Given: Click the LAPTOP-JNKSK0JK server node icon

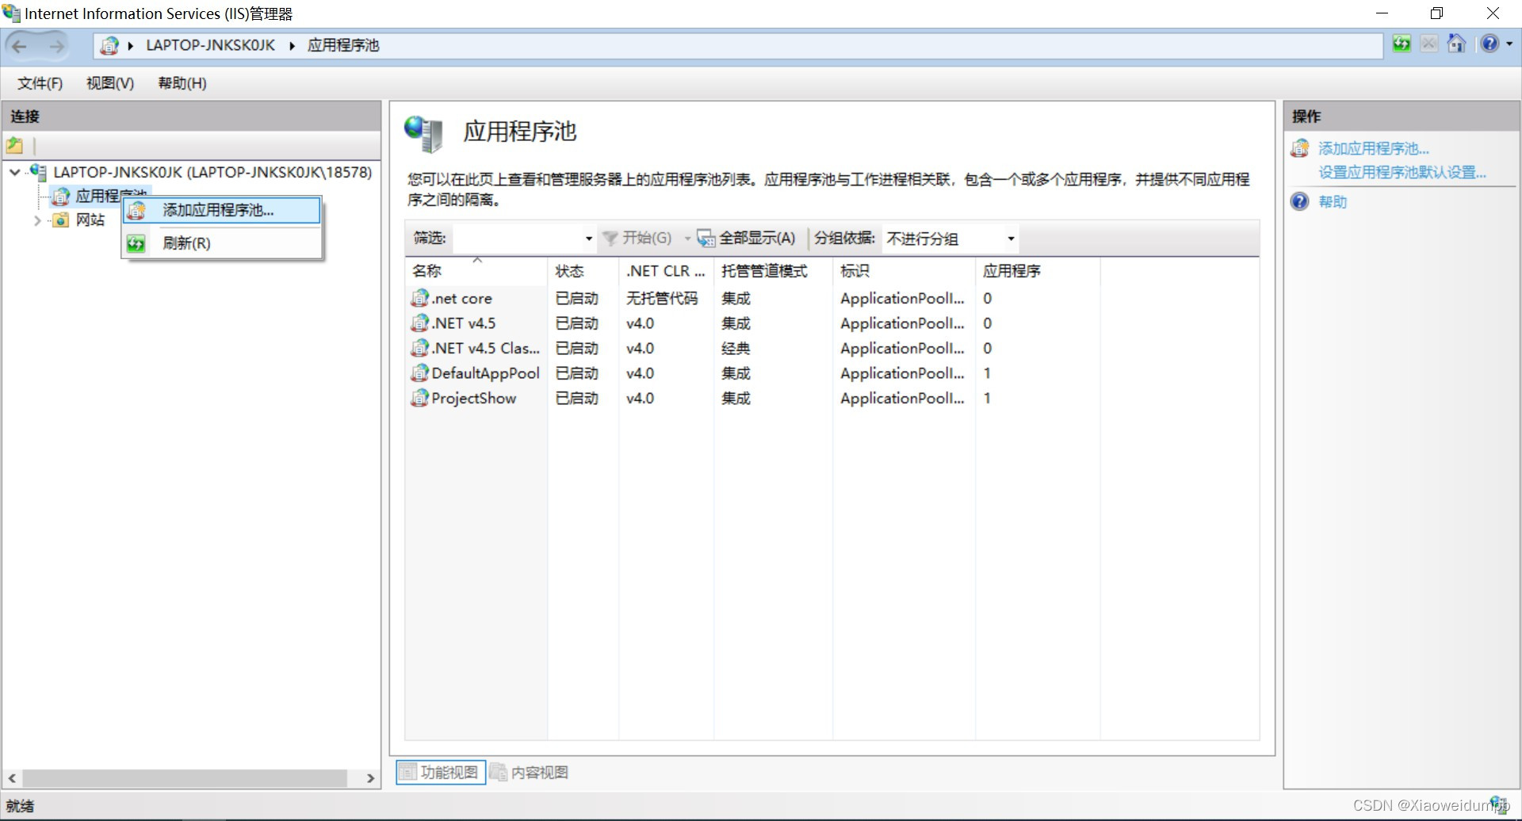Looking at the screenshot, I should tap(38, 172).
